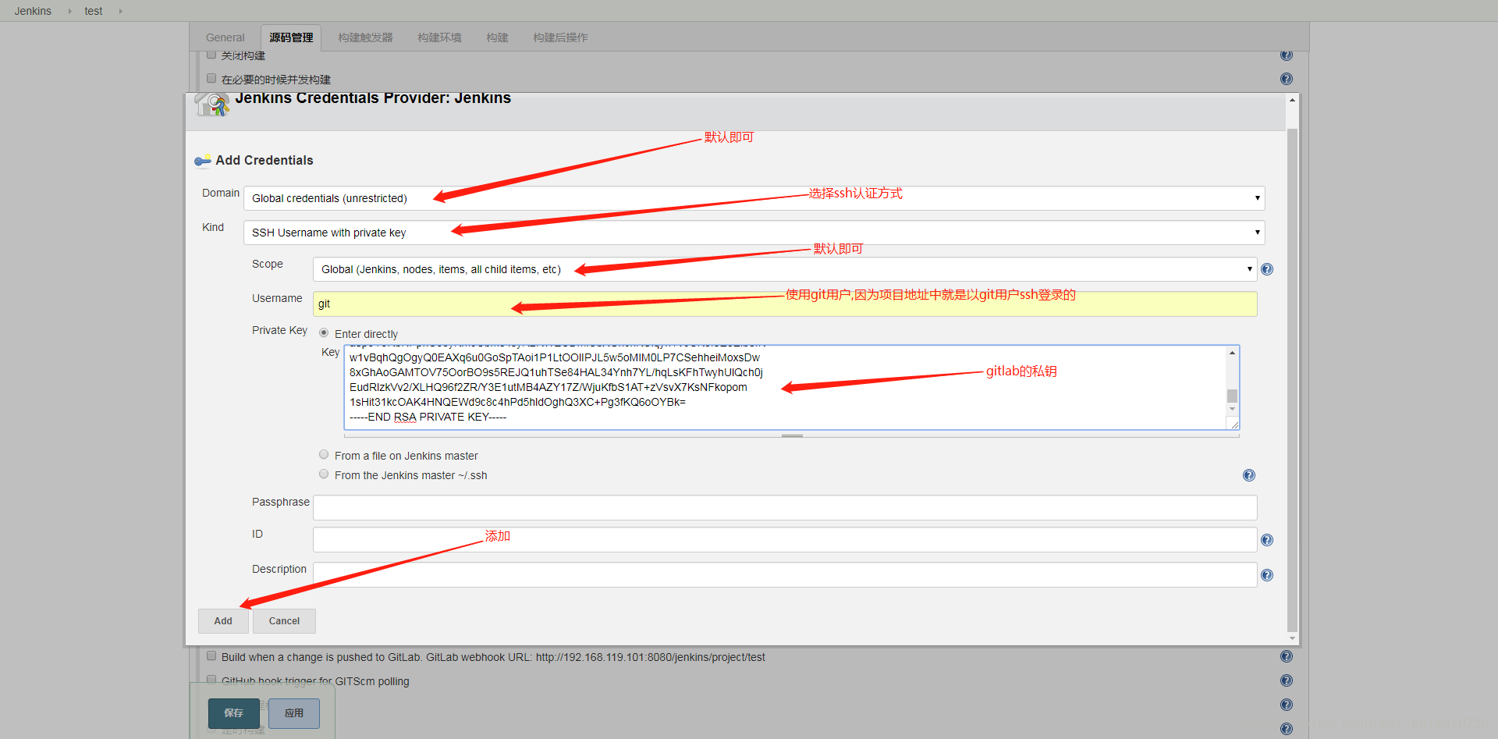This screenshot has width=1498, height=739.
Task: Click the Key textarea scroll up arrow
Action: point(1232,353)
